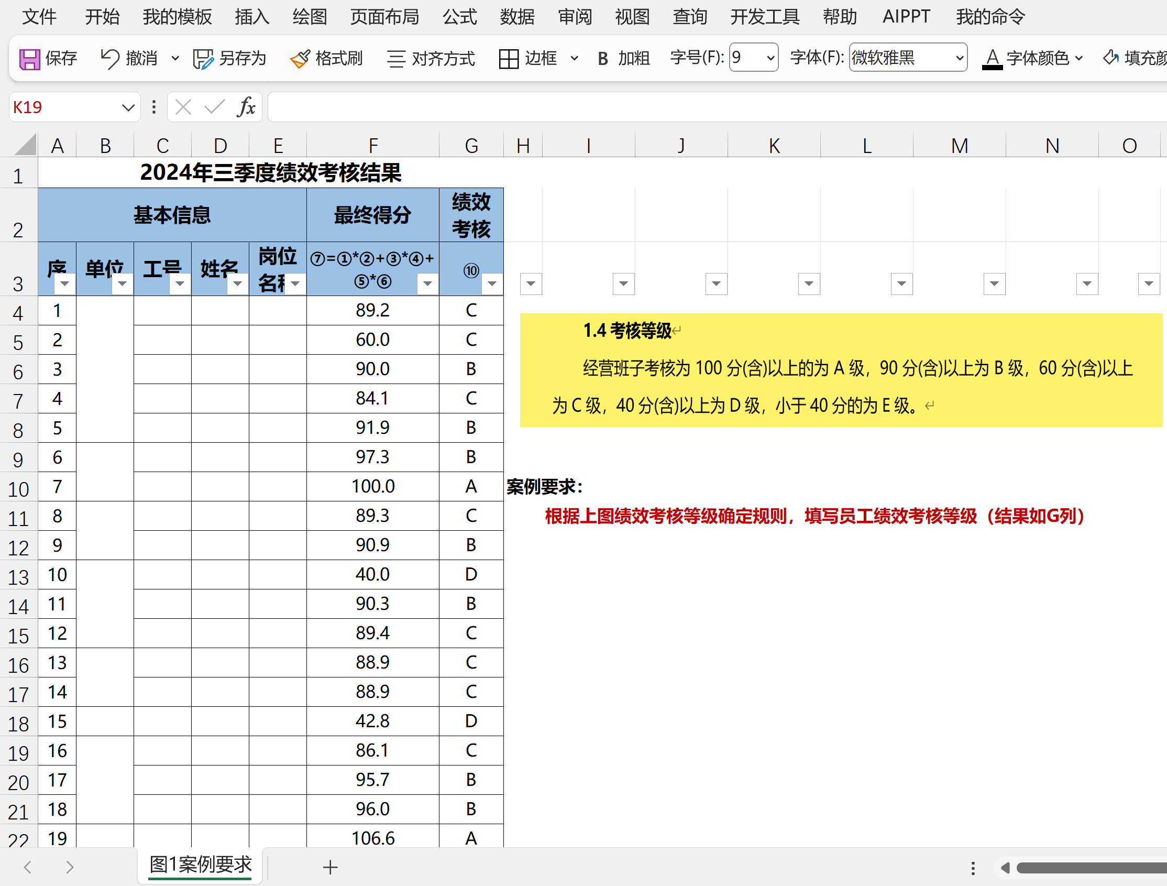Open the font size (字号) combo box
Image resolution: width=1167 pixels, height=886 pixels.
click(753, 57)
